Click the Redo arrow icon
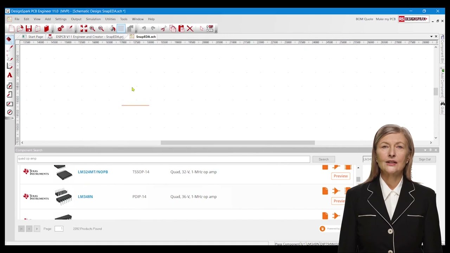The width and height of the screenshot is (450, 253). 153,28
